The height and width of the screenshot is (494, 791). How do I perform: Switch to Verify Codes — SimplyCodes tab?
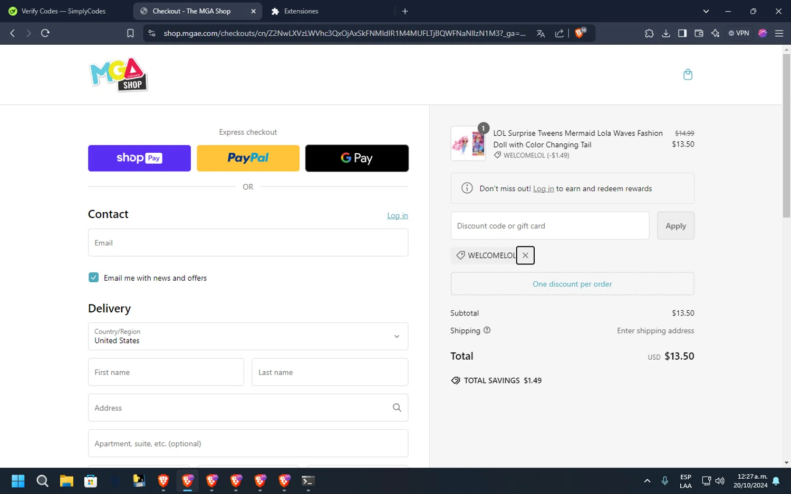pos(64,11)
